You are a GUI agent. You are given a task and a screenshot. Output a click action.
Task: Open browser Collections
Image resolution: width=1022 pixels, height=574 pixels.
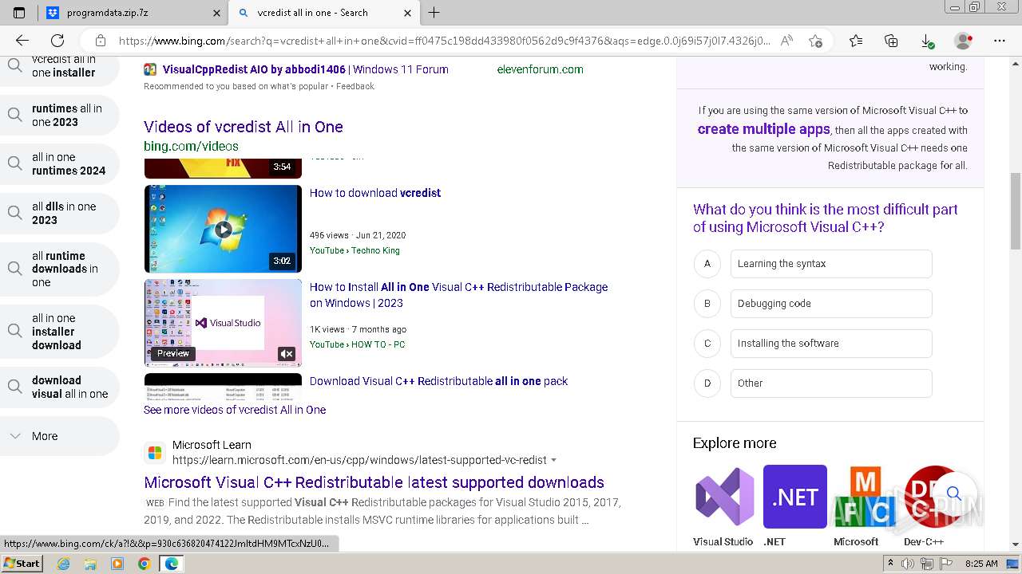892,41
